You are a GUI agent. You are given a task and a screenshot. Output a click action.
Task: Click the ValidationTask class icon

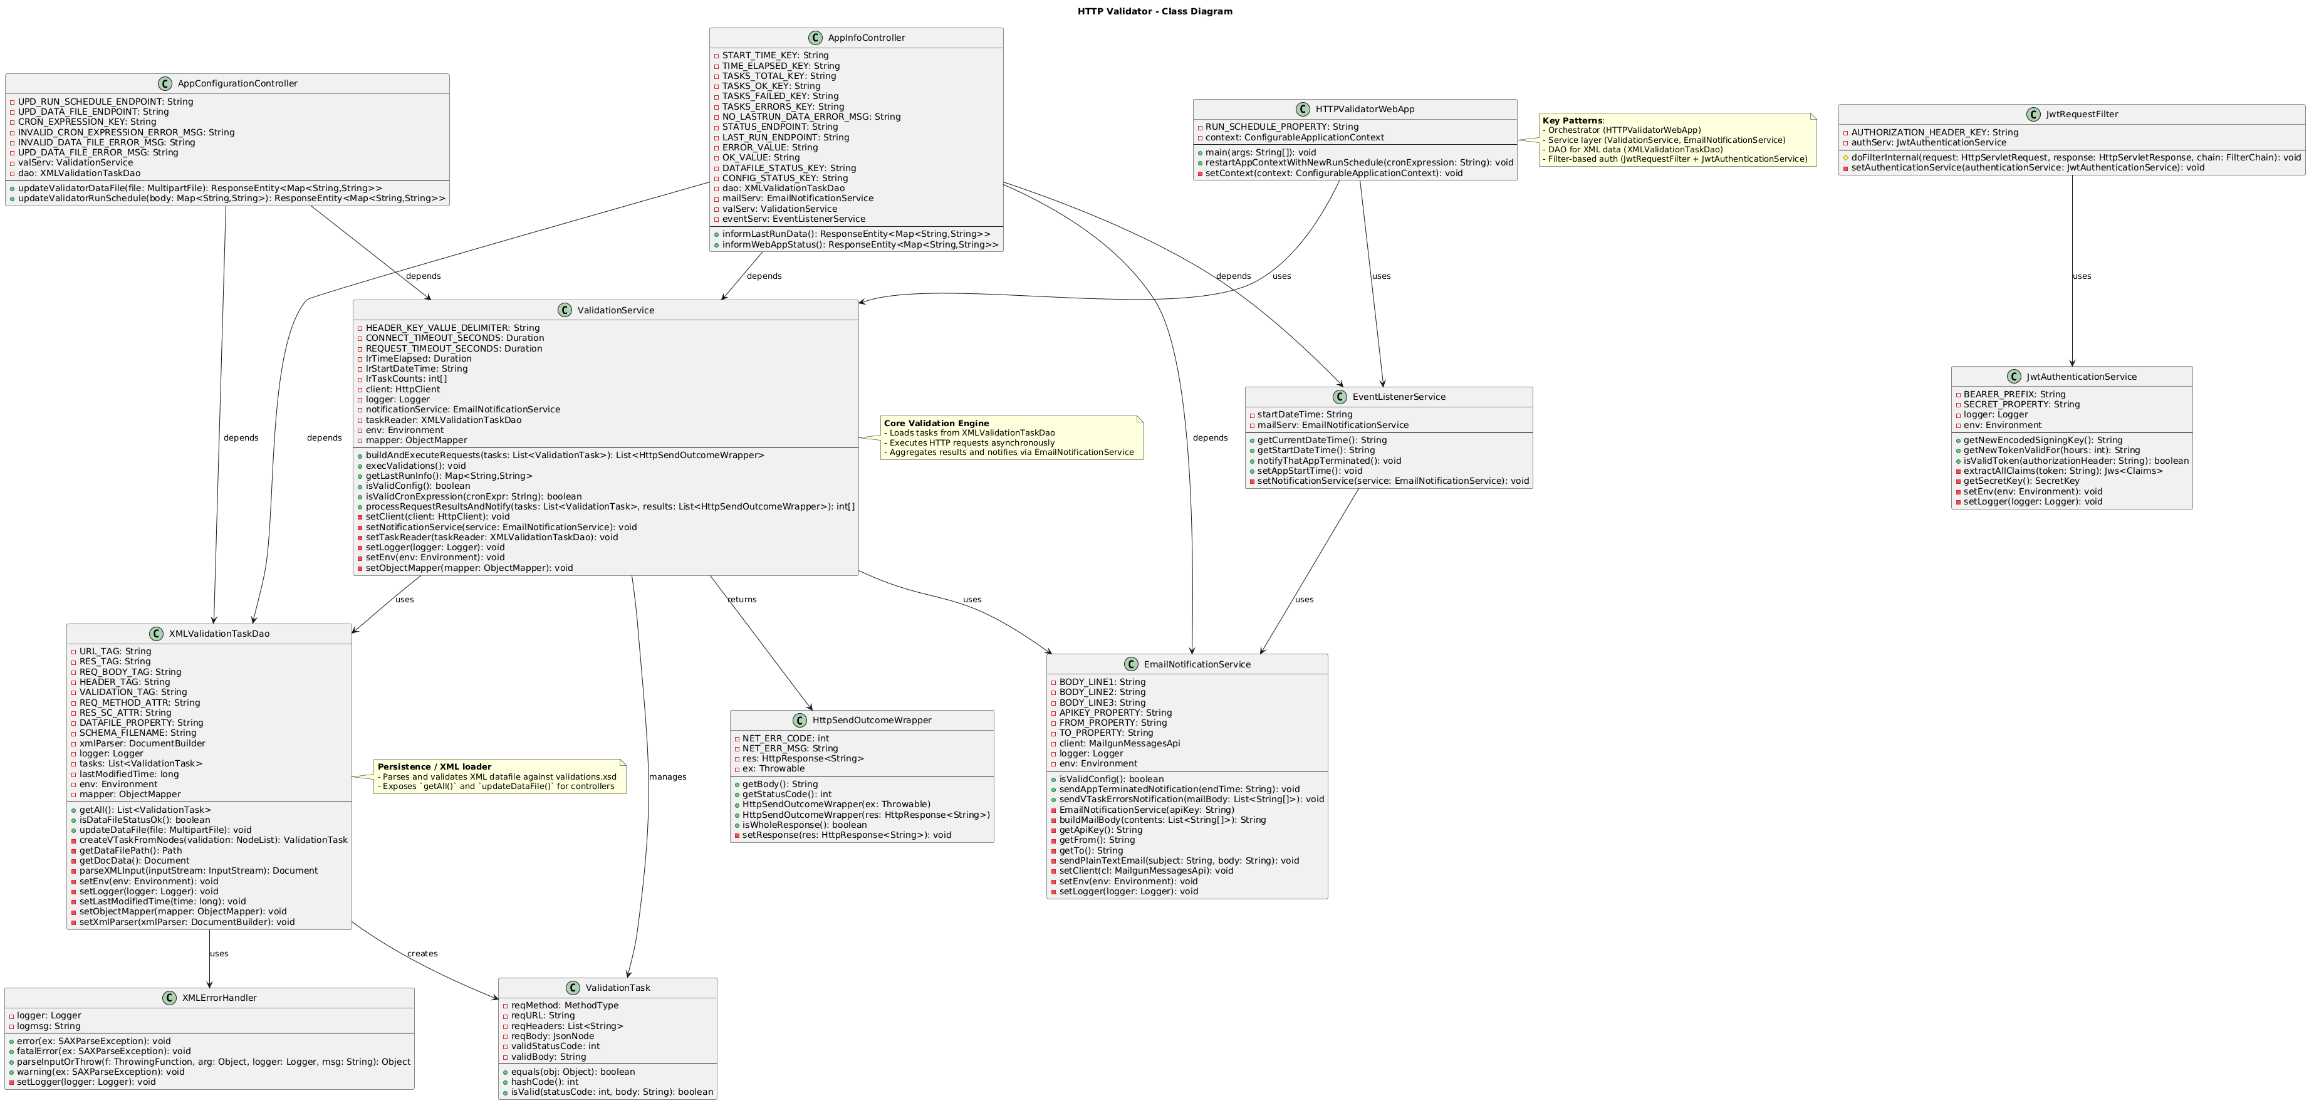(573, 988)
